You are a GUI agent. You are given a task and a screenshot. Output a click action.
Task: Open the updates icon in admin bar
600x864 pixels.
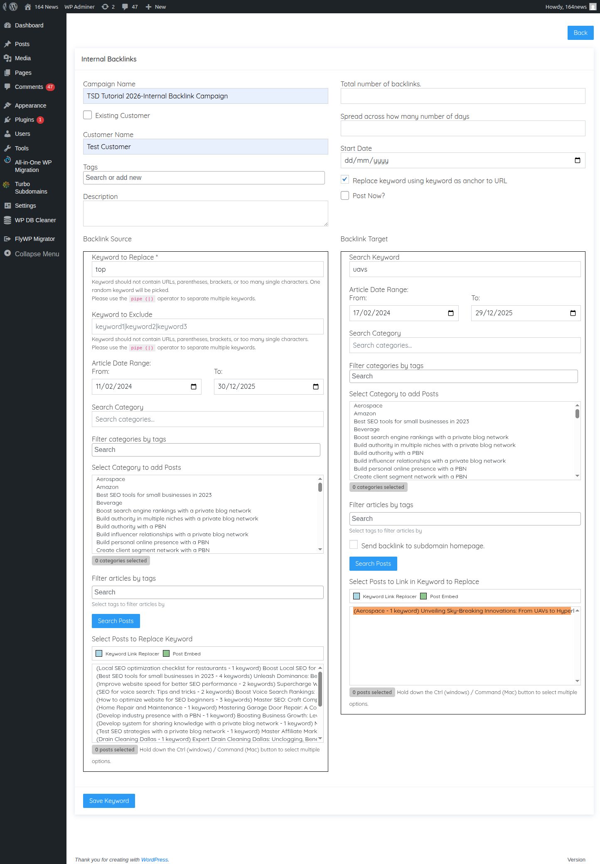pyautogui.click(x=105, y=7)
